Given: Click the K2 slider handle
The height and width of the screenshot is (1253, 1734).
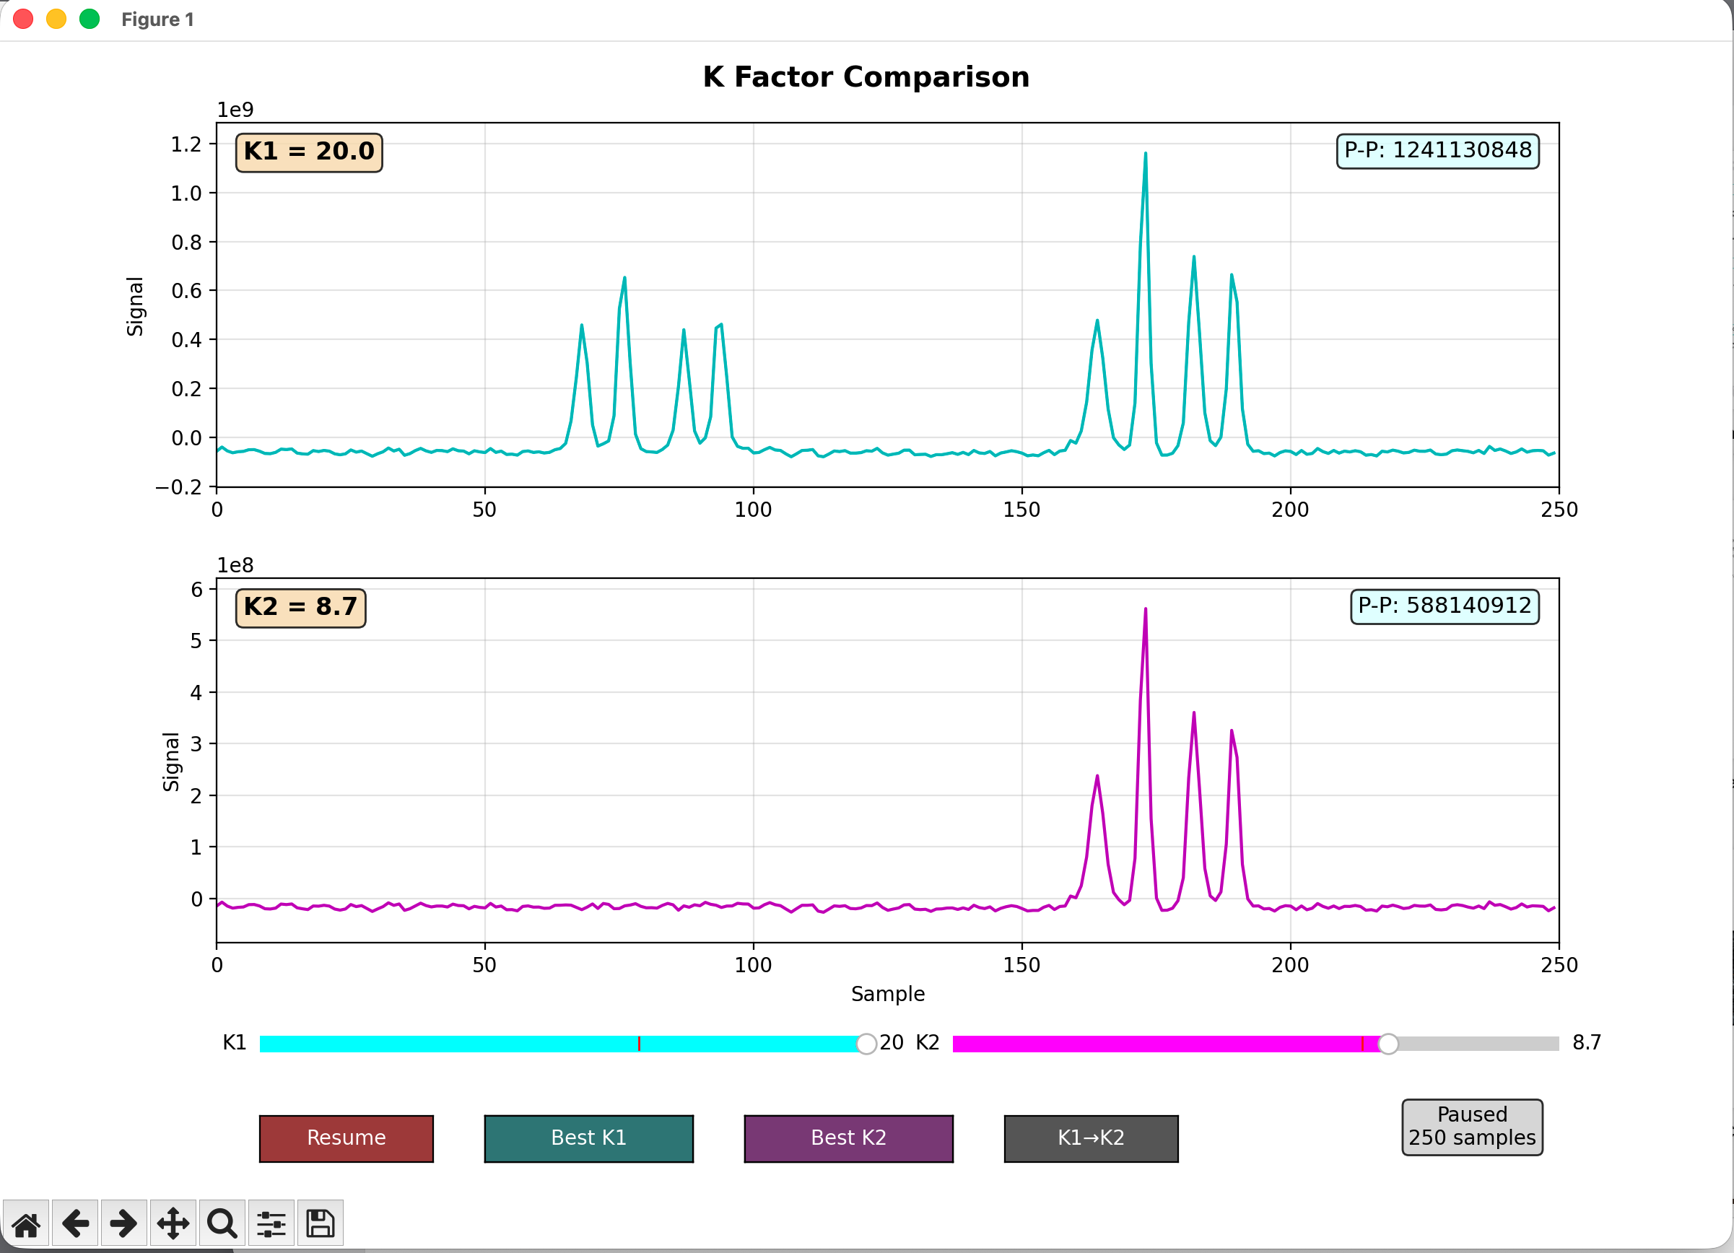Looking at the screenshot, I should pos(1387,1044).
